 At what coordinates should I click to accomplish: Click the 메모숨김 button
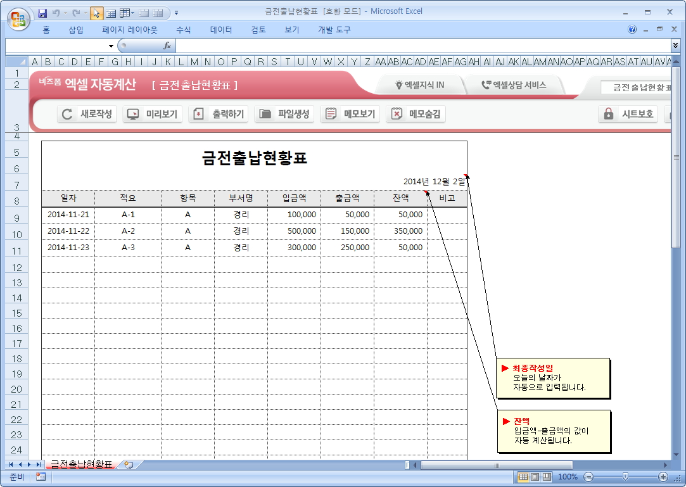point(416,114)
